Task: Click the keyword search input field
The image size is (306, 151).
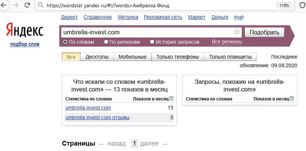Action: click(146, 32)
